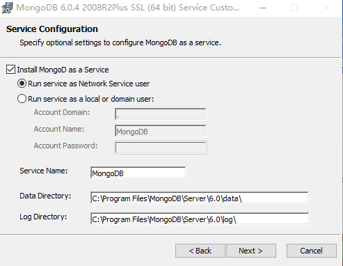This screenshot has height=266, width=343.
Task: Close the installer window
Action: coord(326,8)
